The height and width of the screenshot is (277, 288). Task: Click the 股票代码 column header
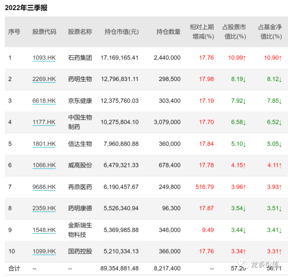click(x=44, y=32)
